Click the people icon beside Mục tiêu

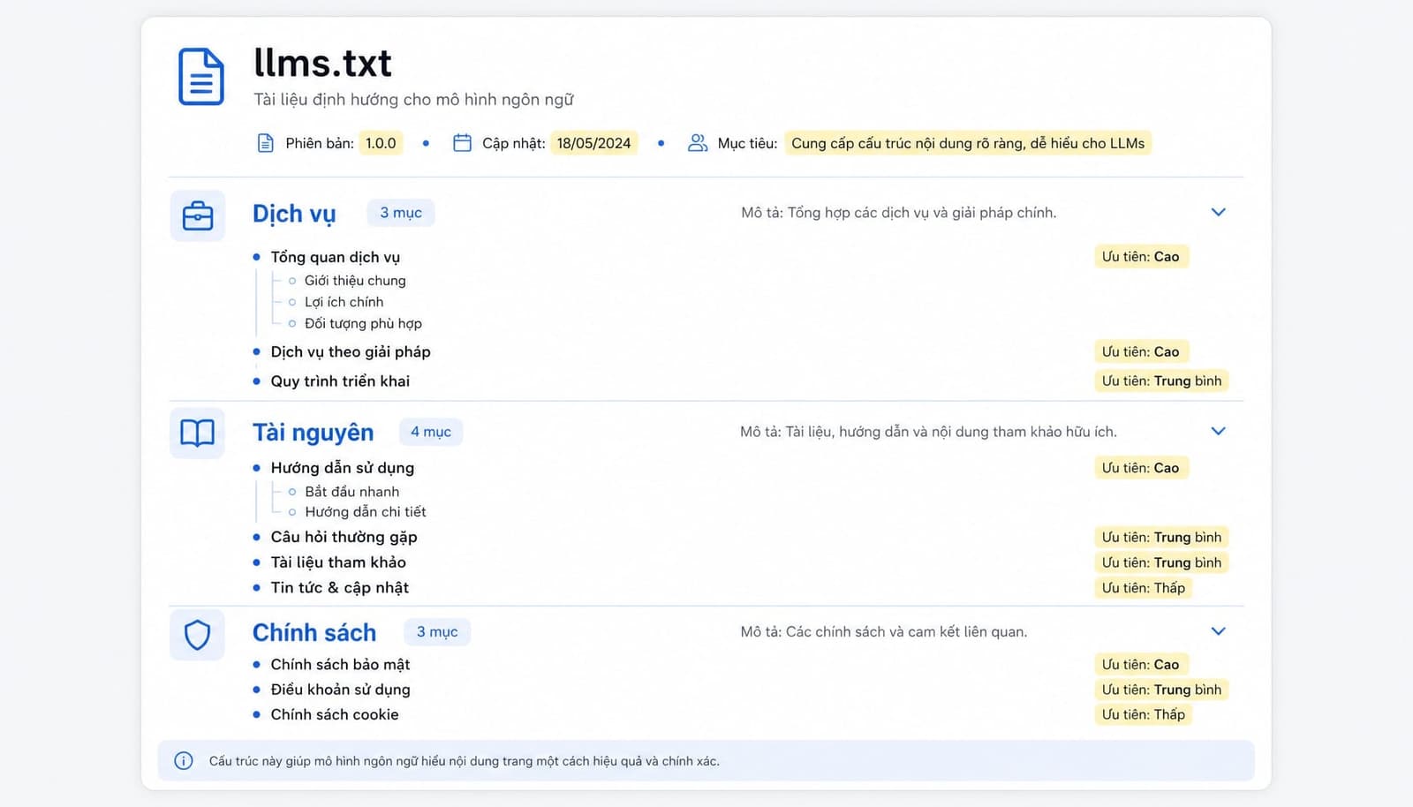698,143
